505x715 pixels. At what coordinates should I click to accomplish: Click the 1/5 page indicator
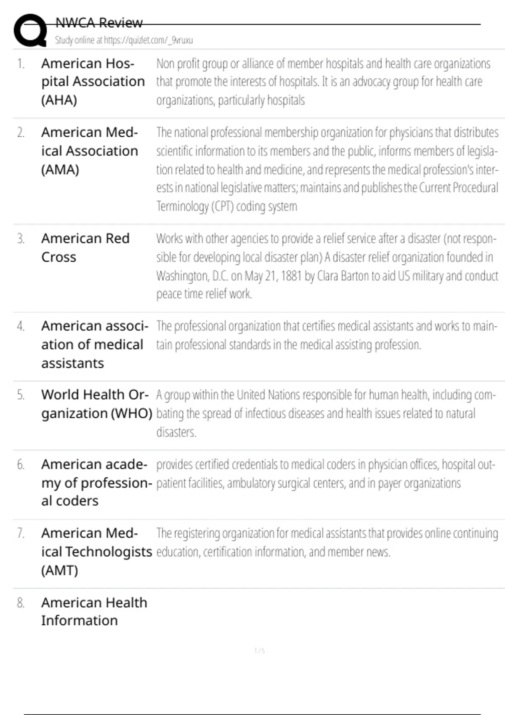pyautogui.click(x=260, y=651)
